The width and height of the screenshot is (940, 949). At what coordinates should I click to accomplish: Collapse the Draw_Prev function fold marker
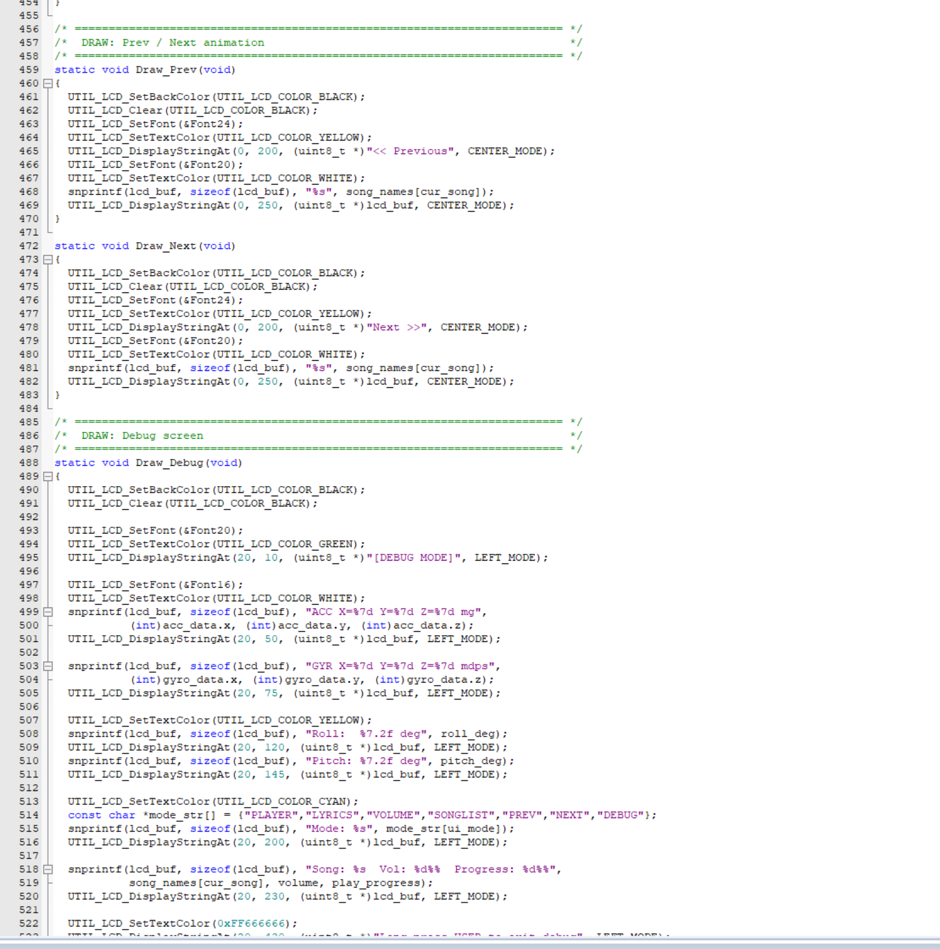click(x=48, y=84)
